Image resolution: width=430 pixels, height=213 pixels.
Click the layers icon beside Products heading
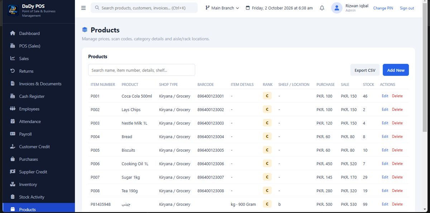coord(85,30)
